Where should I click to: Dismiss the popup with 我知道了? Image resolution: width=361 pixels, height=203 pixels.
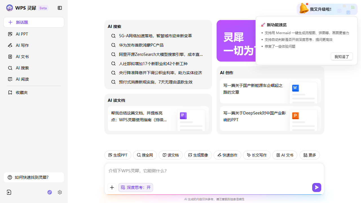(342, 57)
